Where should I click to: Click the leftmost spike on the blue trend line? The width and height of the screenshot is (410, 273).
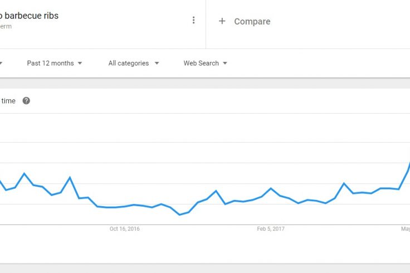[x=25, y=173]
